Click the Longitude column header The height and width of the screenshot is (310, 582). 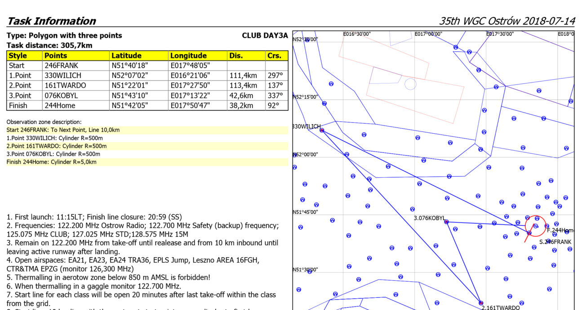(x=188, y=56)
